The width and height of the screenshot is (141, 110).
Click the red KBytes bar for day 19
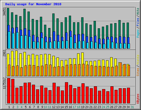83,93
